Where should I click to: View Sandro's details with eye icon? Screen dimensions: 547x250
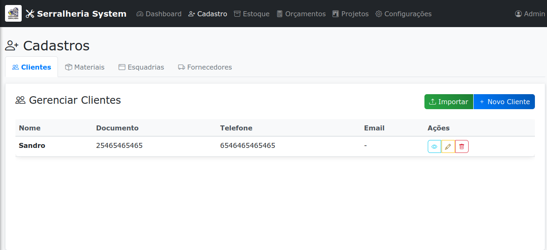click(x=434, y=147)
